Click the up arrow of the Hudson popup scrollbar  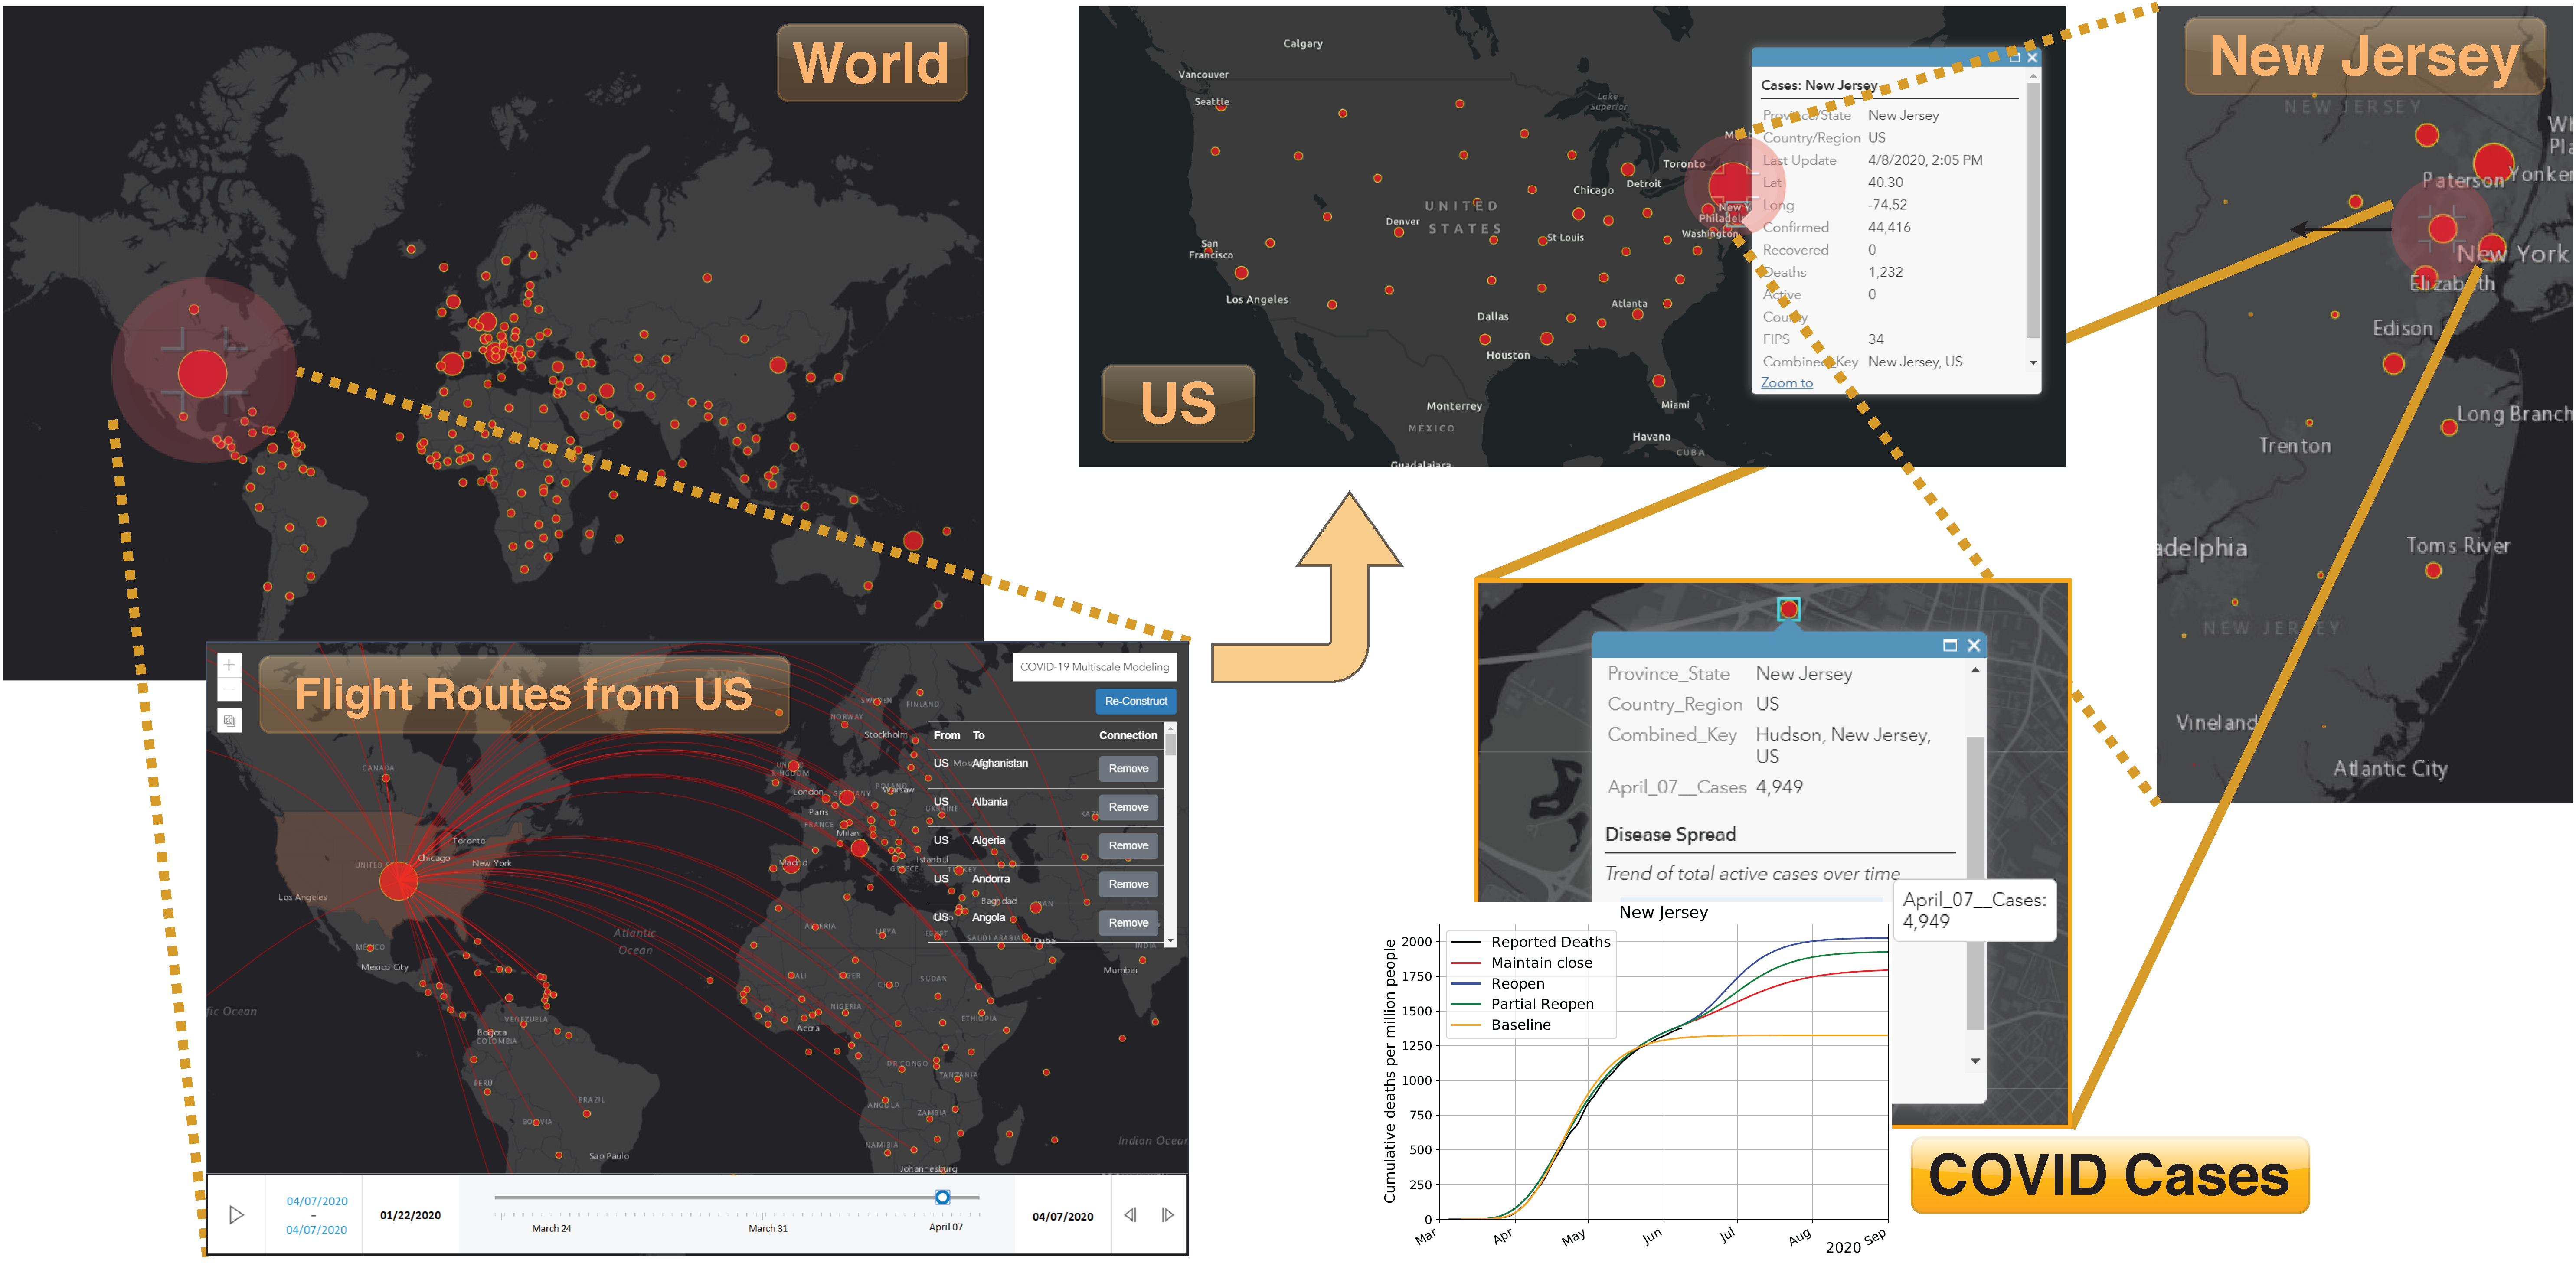point(1975,670)
